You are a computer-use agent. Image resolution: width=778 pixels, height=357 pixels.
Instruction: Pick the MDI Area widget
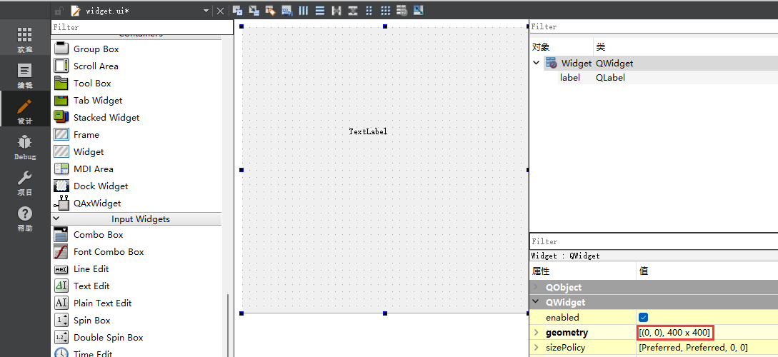136,169
